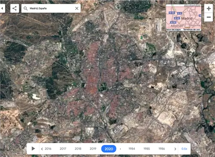
Task: Click the share icon button
Action: [15, 8]
